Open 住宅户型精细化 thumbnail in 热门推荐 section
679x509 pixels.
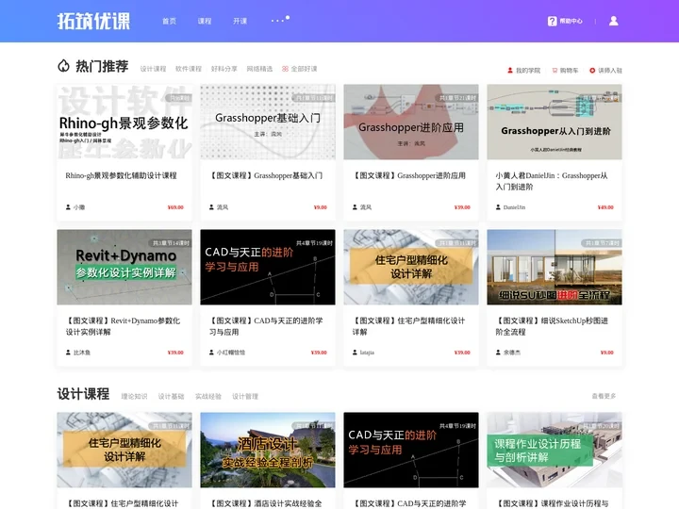pyautogui.click(x=411, y=267)
